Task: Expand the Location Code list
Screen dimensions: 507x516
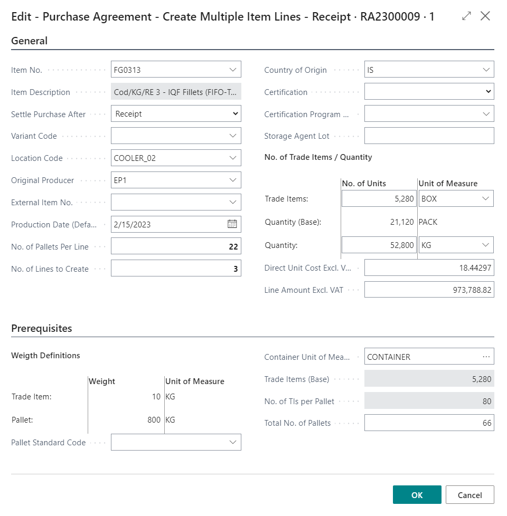Action: 233,158
